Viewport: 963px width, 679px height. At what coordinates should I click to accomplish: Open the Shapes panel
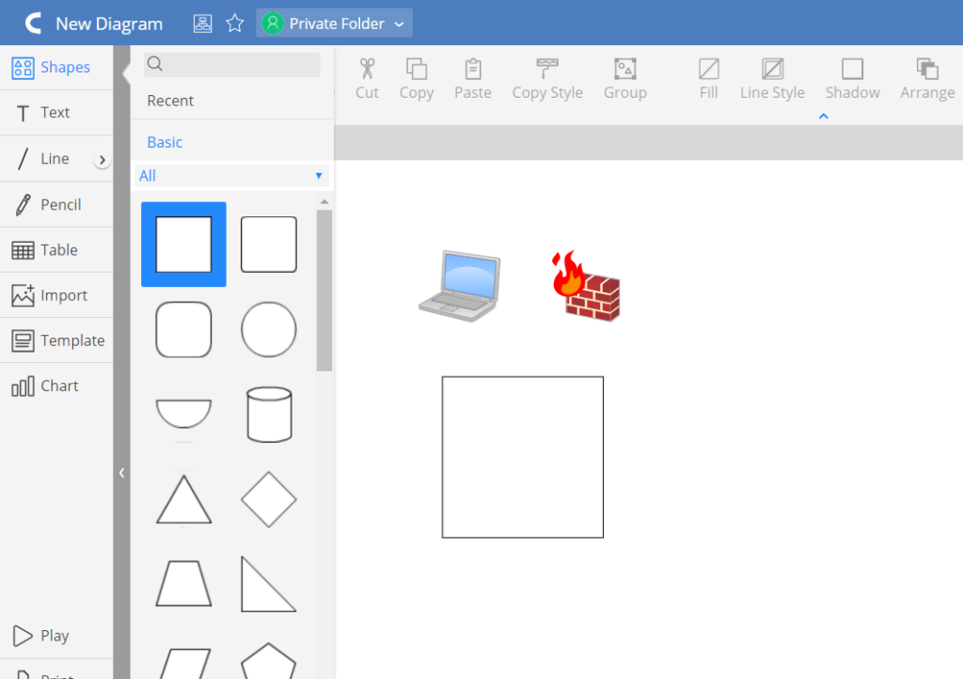tap(56, 67)
